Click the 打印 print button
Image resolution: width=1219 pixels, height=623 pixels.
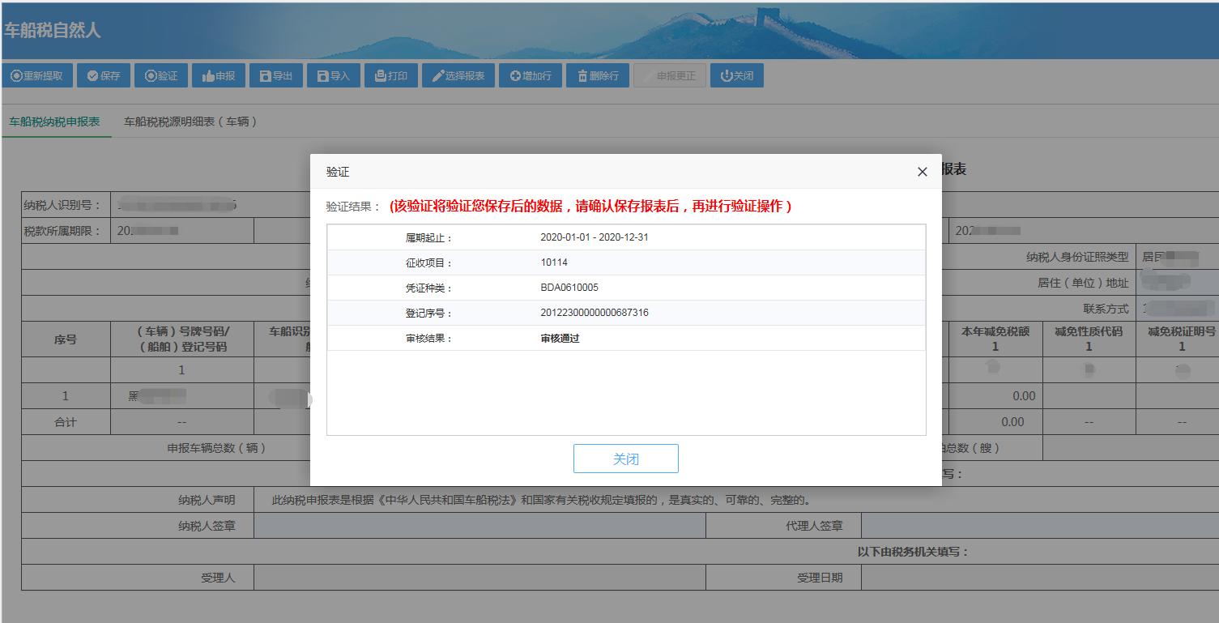pyautogui.click(x=390, y=75)
